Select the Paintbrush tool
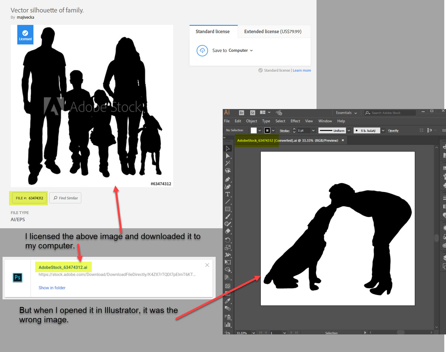 pyautogui.click(x=228, y=217)
